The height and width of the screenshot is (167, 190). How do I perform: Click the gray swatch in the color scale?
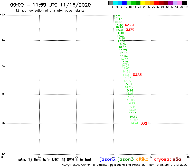click(x=111, y=3)
